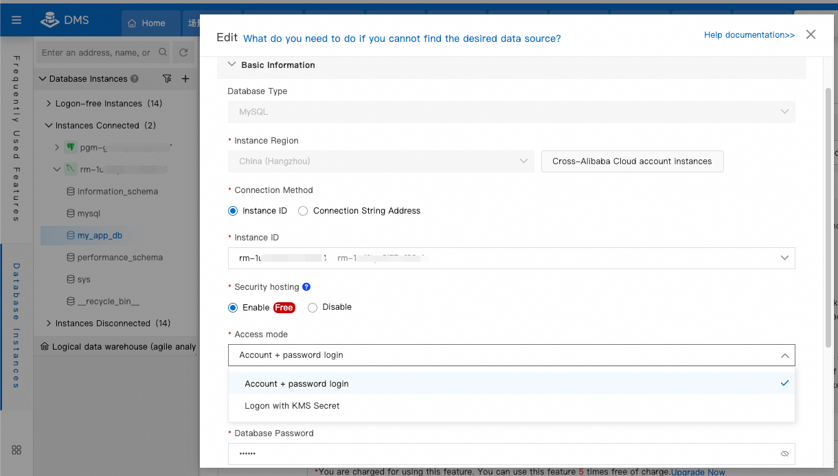Expand Logon-free Instances (14)
This screenshot has width=838, height=476.
click(x=49, y=104)
